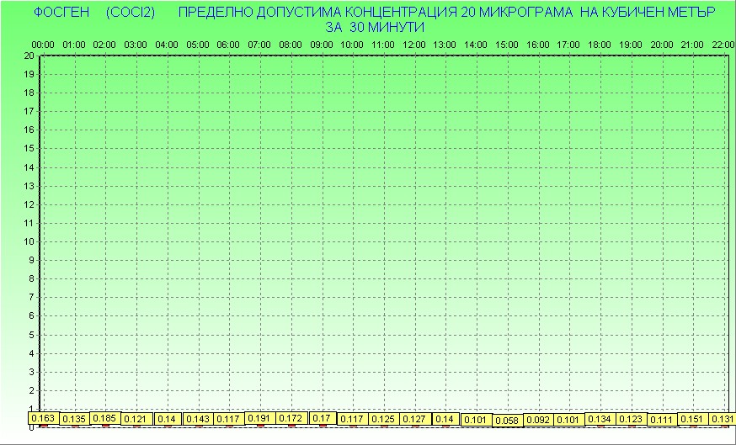Image resolution: width=736 pixels, height=445 pixels.
Task: Click the 5 tick on vertical axis
Action: 31,334
